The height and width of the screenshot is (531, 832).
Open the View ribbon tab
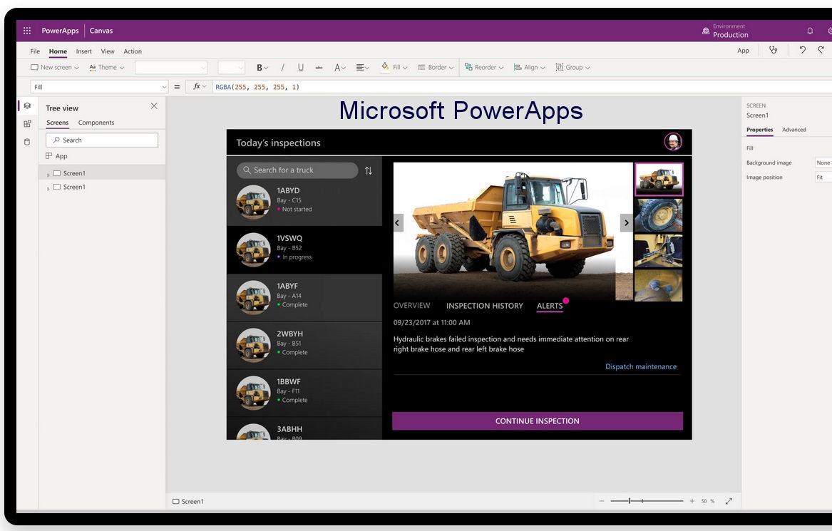pyautogui.click(x=108, y=51)
